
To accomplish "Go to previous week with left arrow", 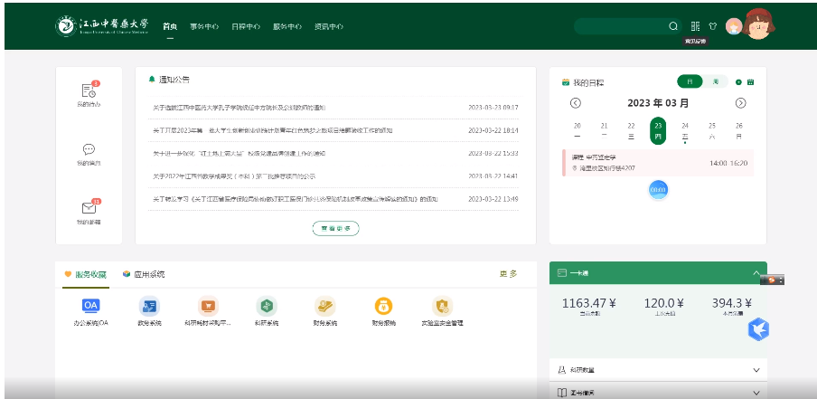I will [575, 103].
